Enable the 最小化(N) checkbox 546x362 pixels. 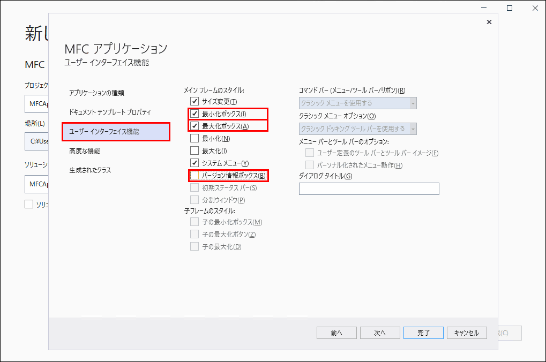195,139
